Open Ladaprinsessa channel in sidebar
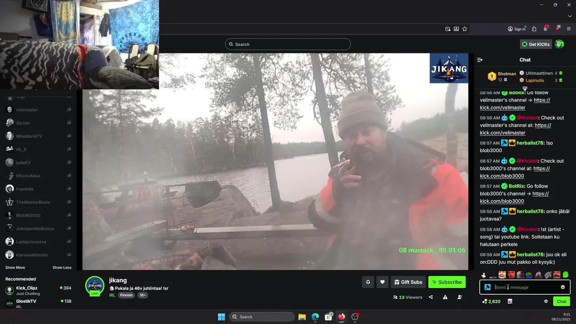Image resolution: width=576 pixels, height=324 pixels. coord(38,242)
